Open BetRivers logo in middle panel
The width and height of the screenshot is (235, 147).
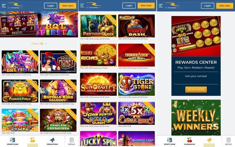(94, 5)
